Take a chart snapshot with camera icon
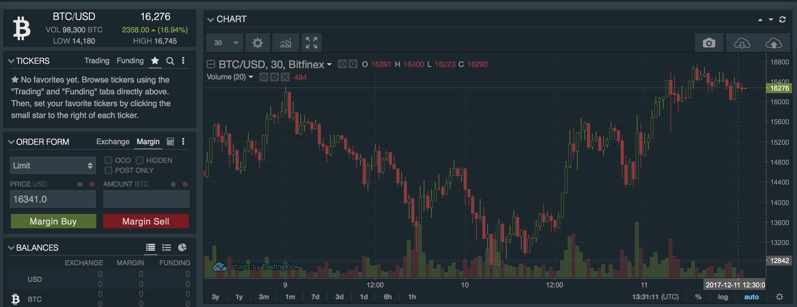The height and width of the screenshot is (307, 797). coord(709,43)
